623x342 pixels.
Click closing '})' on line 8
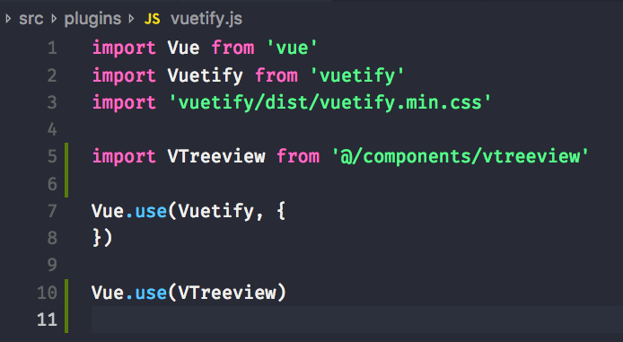[x=102, y=239]
